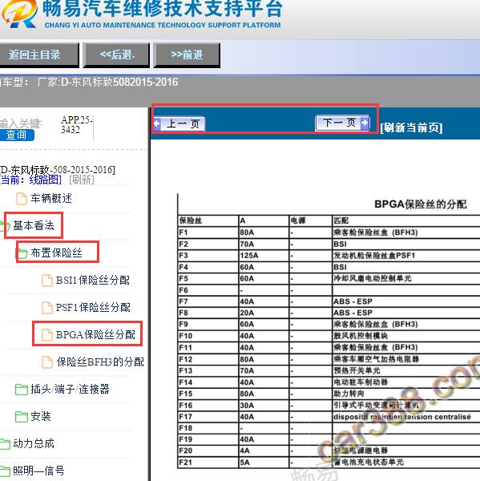Viewport: 480px width, 481px height.
Task: Open PSF1保险丝分配 page
Action: pyautogui.click(x=93, y=307)
